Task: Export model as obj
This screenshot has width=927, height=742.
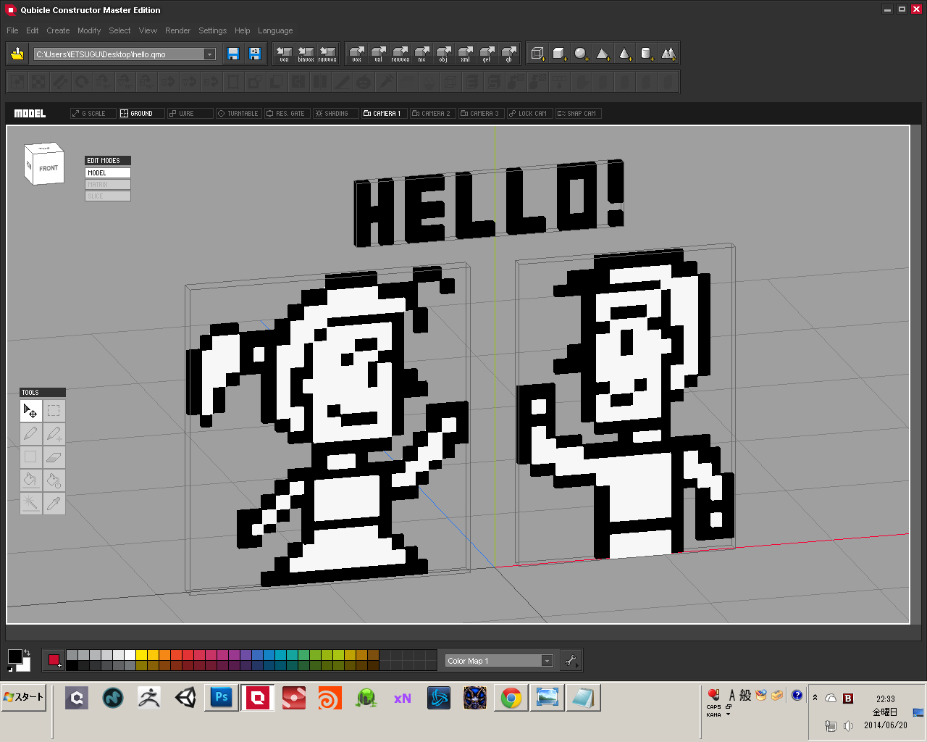Action: tap(444, 54)
